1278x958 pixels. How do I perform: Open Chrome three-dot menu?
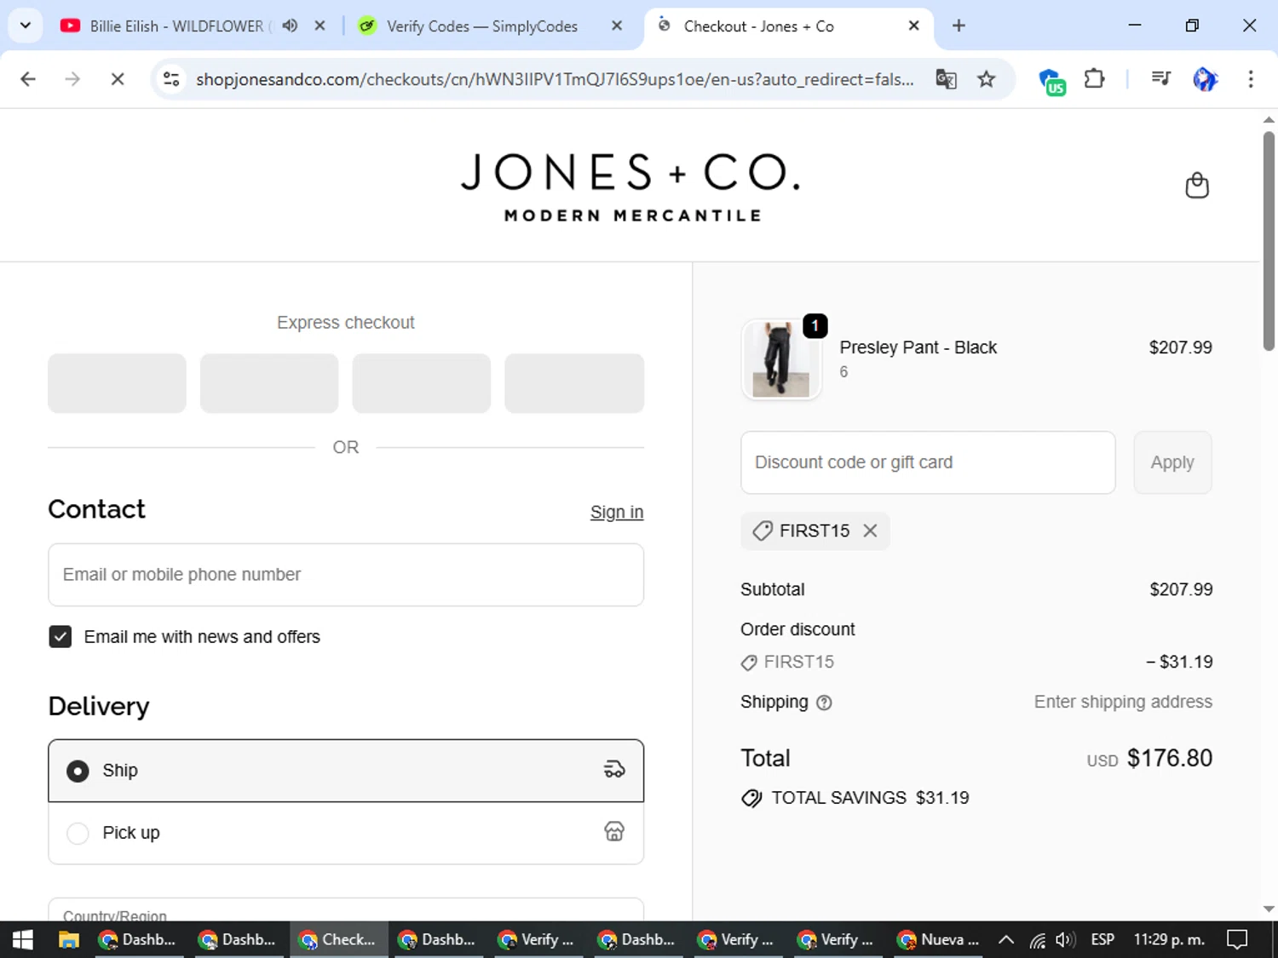point(1251,79)
